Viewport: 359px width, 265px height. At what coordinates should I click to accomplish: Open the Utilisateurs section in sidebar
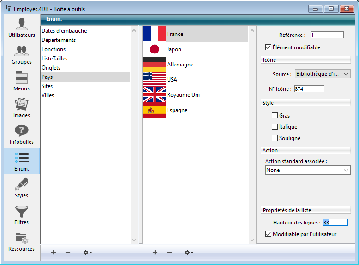pos(21,28)
